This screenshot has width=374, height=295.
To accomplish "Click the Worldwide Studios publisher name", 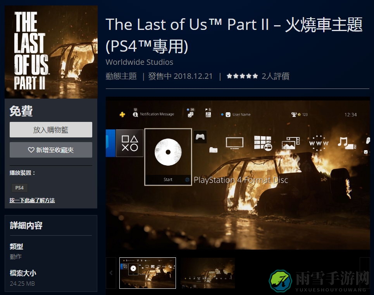I will [139, 62].
